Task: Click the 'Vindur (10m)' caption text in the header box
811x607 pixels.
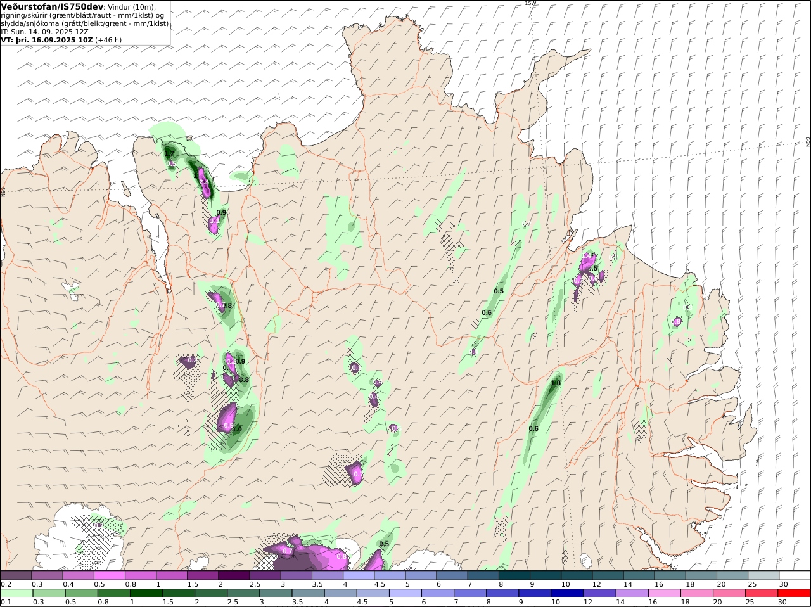Action: [x=131, y=7]
